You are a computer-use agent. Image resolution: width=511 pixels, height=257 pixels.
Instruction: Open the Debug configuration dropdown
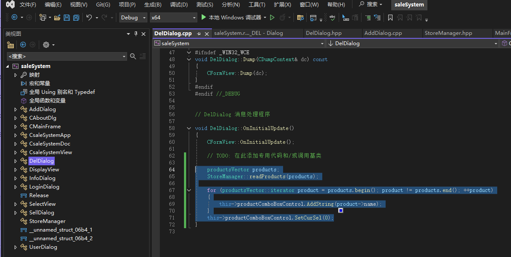pos(132,18)
